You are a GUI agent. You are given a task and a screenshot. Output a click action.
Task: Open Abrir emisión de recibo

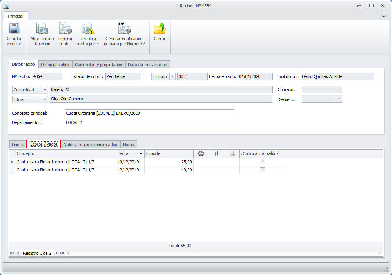[42, 29]
